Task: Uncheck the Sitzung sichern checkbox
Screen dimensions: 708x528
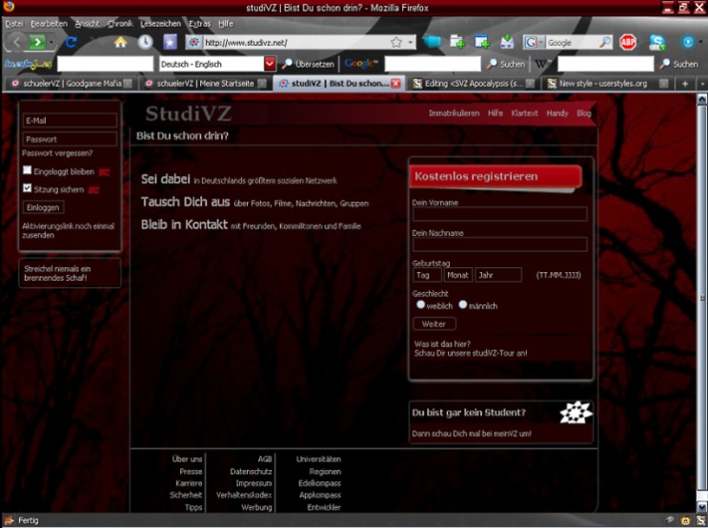Action: tap(27, 187)
